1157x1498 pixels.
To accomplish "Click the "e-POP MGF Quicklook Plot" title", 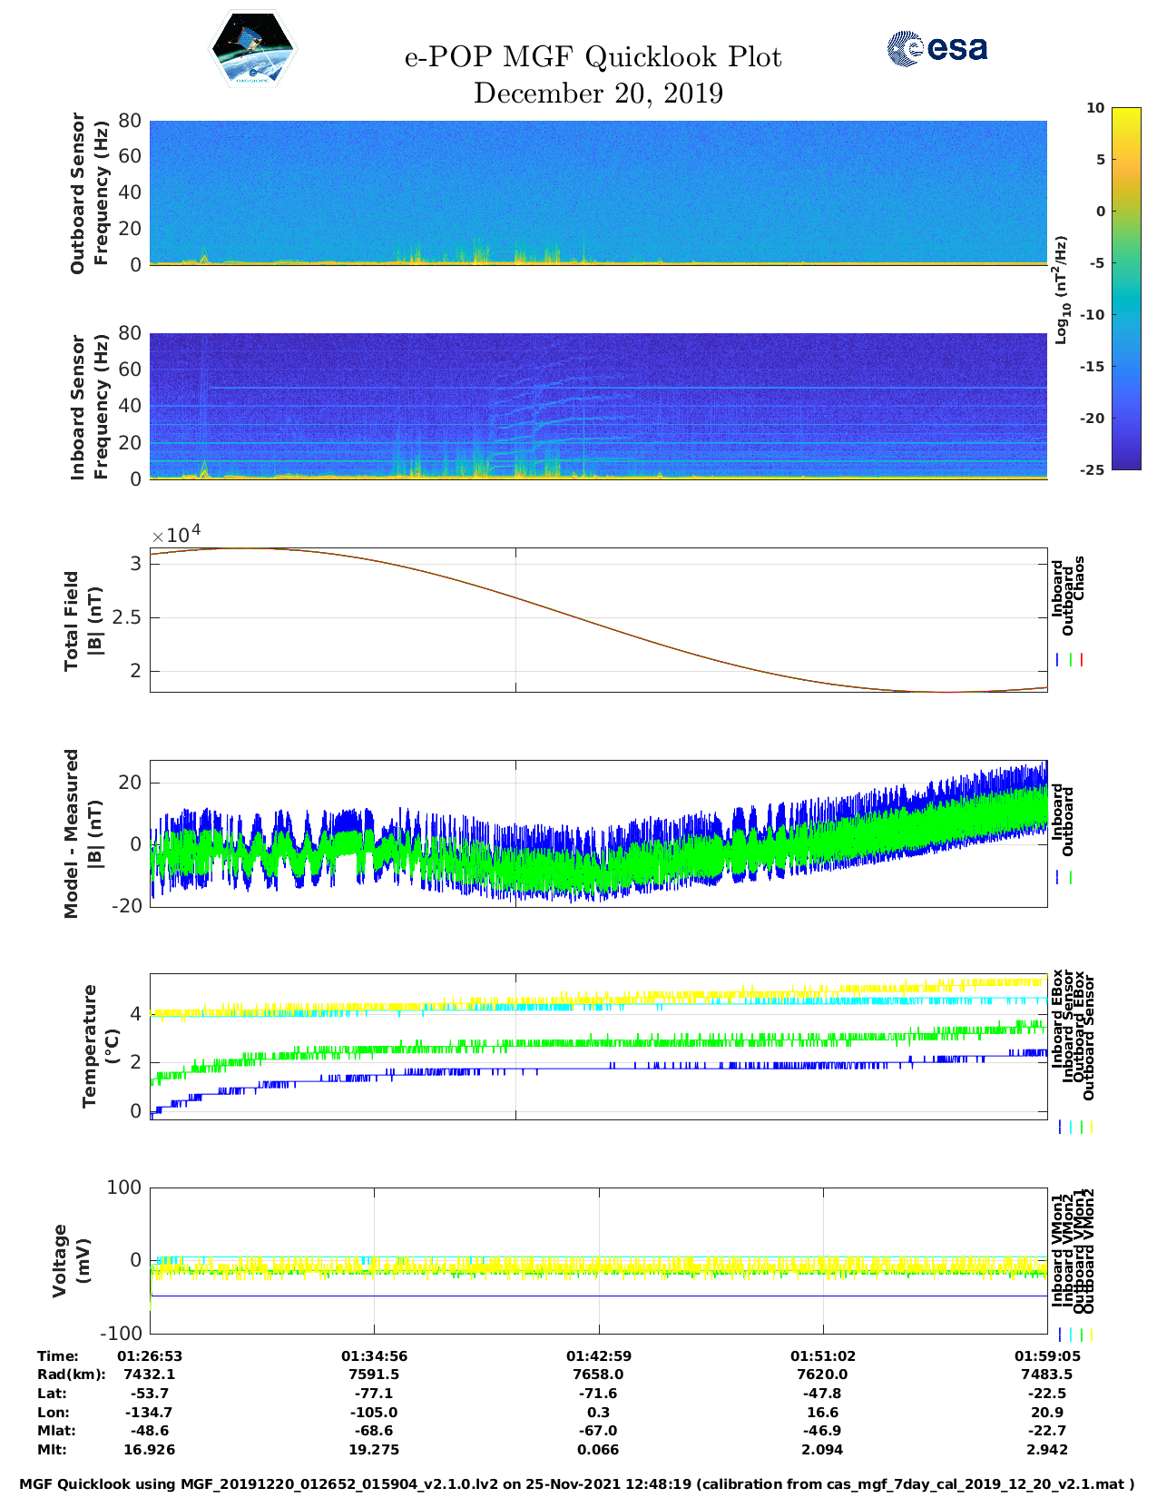I will tap(593, 57).
